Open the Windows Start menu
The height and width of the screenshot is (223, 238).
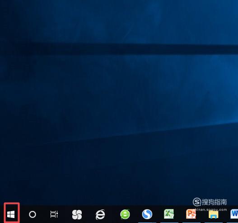point(11,214)
